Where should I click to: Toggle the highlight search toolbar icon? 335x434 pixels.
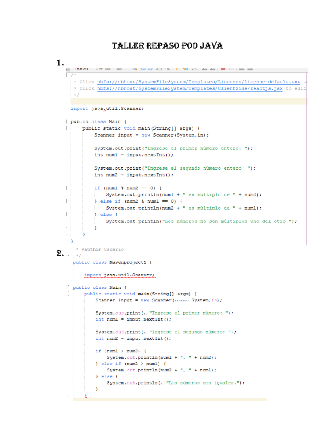pyautogui.click(x=159, y=68)
